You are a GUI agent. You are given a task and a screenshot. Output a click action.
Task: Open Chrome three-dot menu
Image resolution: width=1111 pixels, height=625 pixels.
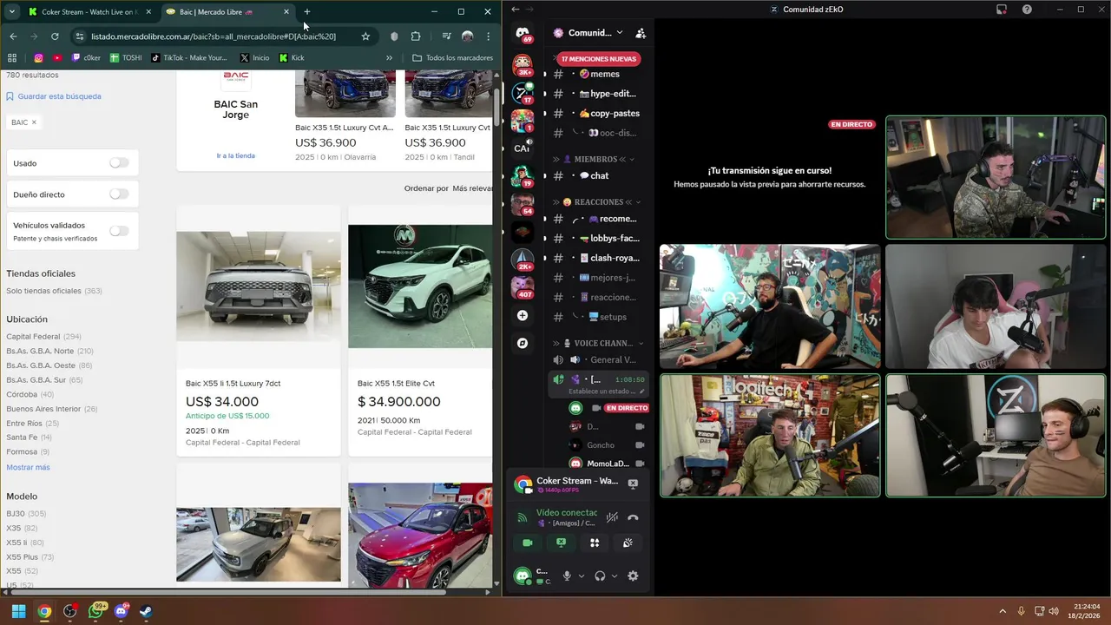[x=489, y=36]
